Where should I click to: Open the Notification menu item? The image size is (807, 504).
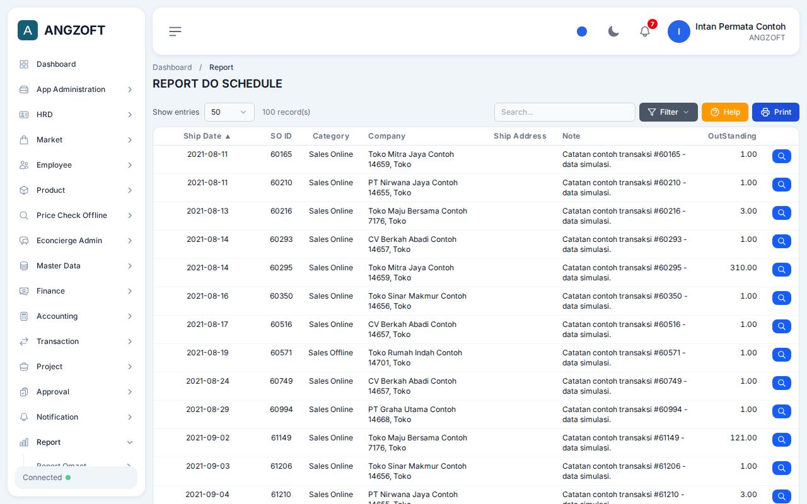tap(76, 417)
